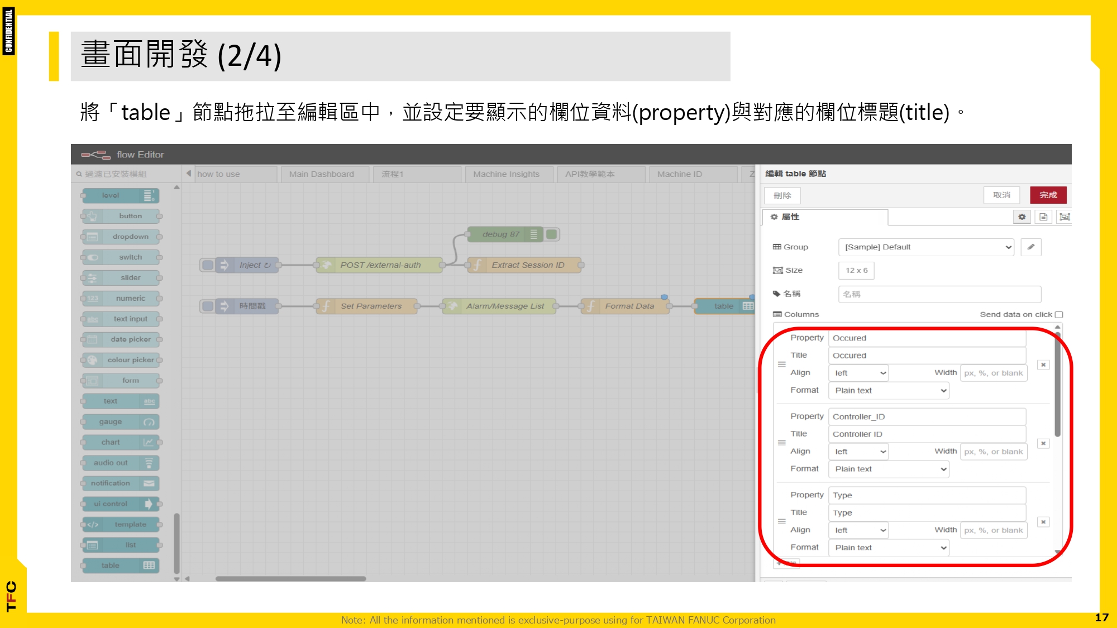The width and height of the screenshot is (1117, 628).
Task: Switch to Machine Insights tab
Action: coord(506,174)
